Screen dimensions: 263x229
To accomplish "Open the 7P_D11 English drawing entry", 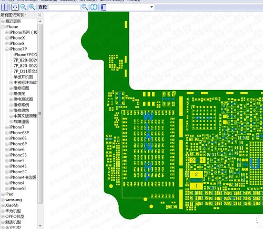I will coord(25,72).
